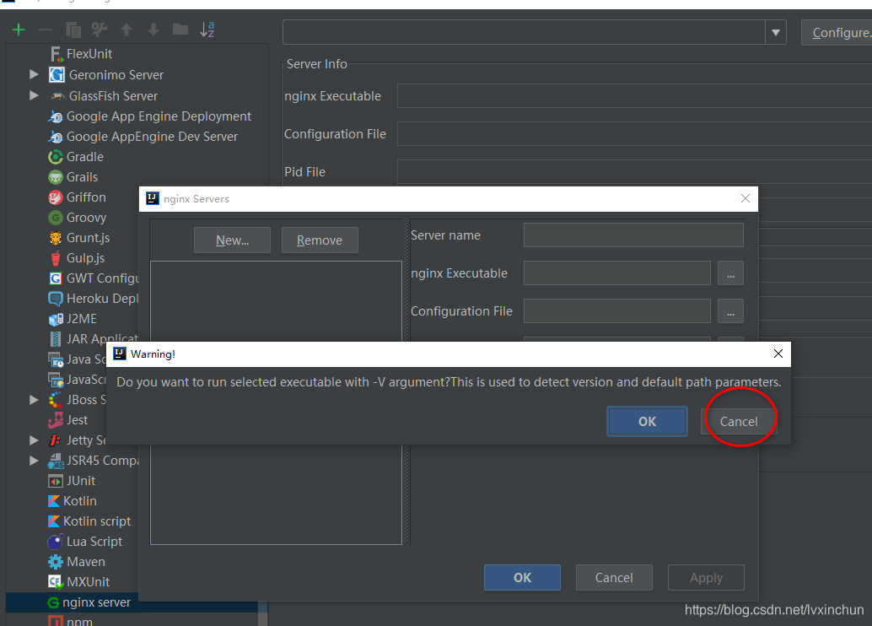Click the Lua Script icon

[x=55, y=542]
